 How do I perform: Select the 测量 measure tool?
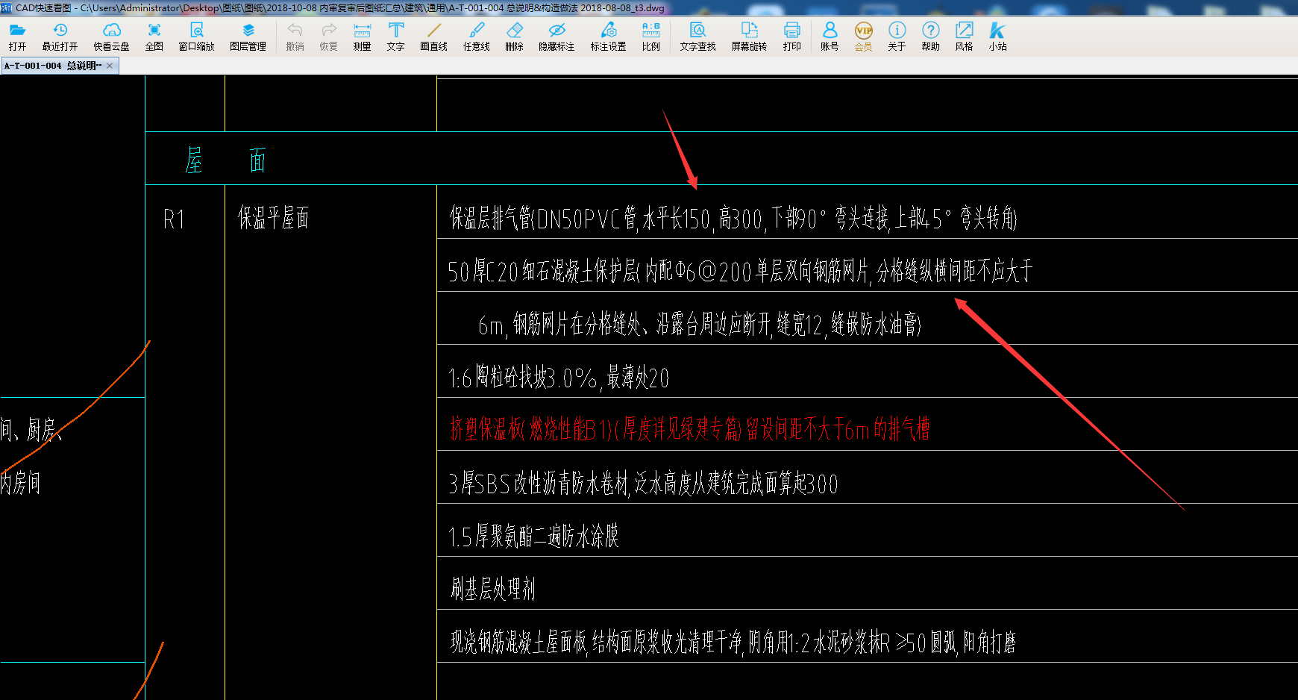pyautogui.click(x=363, y=36)
